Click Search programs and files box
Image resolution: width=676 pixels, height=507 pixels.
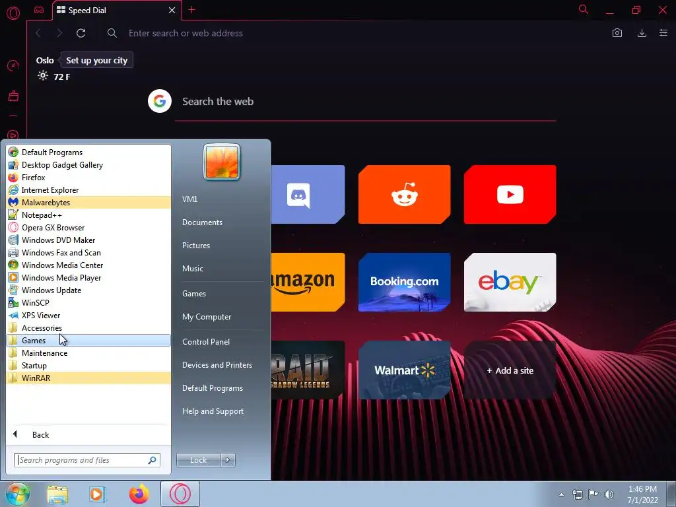87,460
